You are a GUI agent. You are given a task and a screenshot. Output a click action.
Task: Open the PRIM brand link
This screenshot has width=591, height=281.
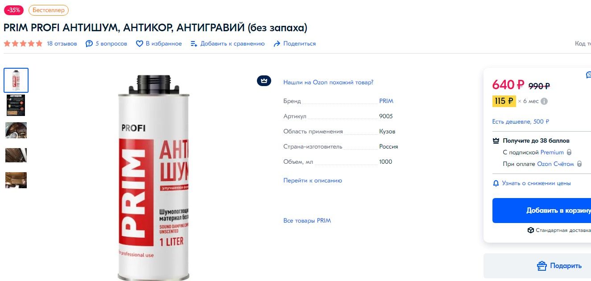[386, 101]
